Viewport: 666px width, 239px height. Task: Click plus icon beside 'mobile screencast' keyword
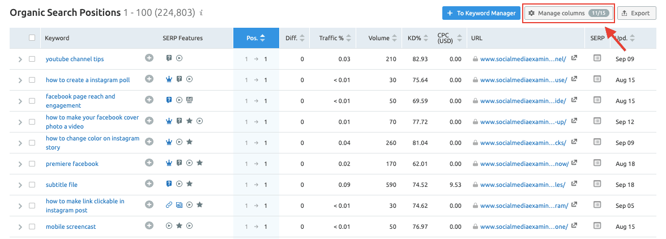pos(149,226)
